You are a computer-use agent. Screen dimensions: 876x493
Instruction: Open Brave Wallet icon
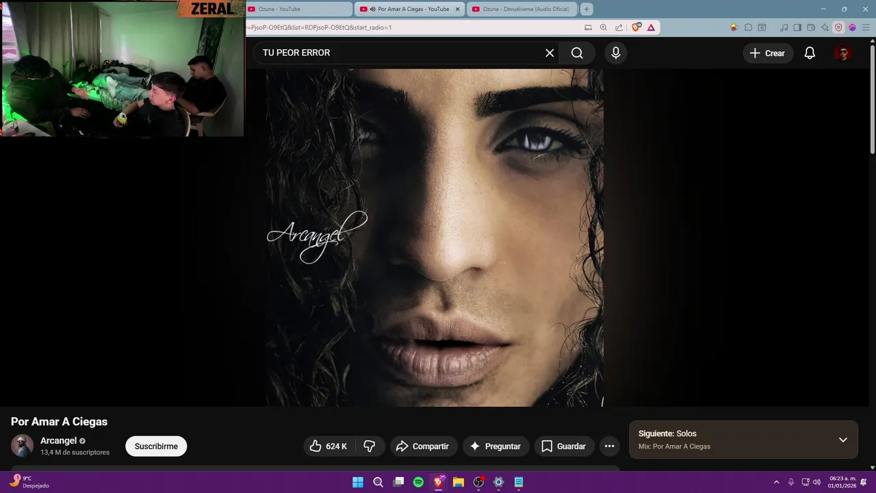(811, 27)
